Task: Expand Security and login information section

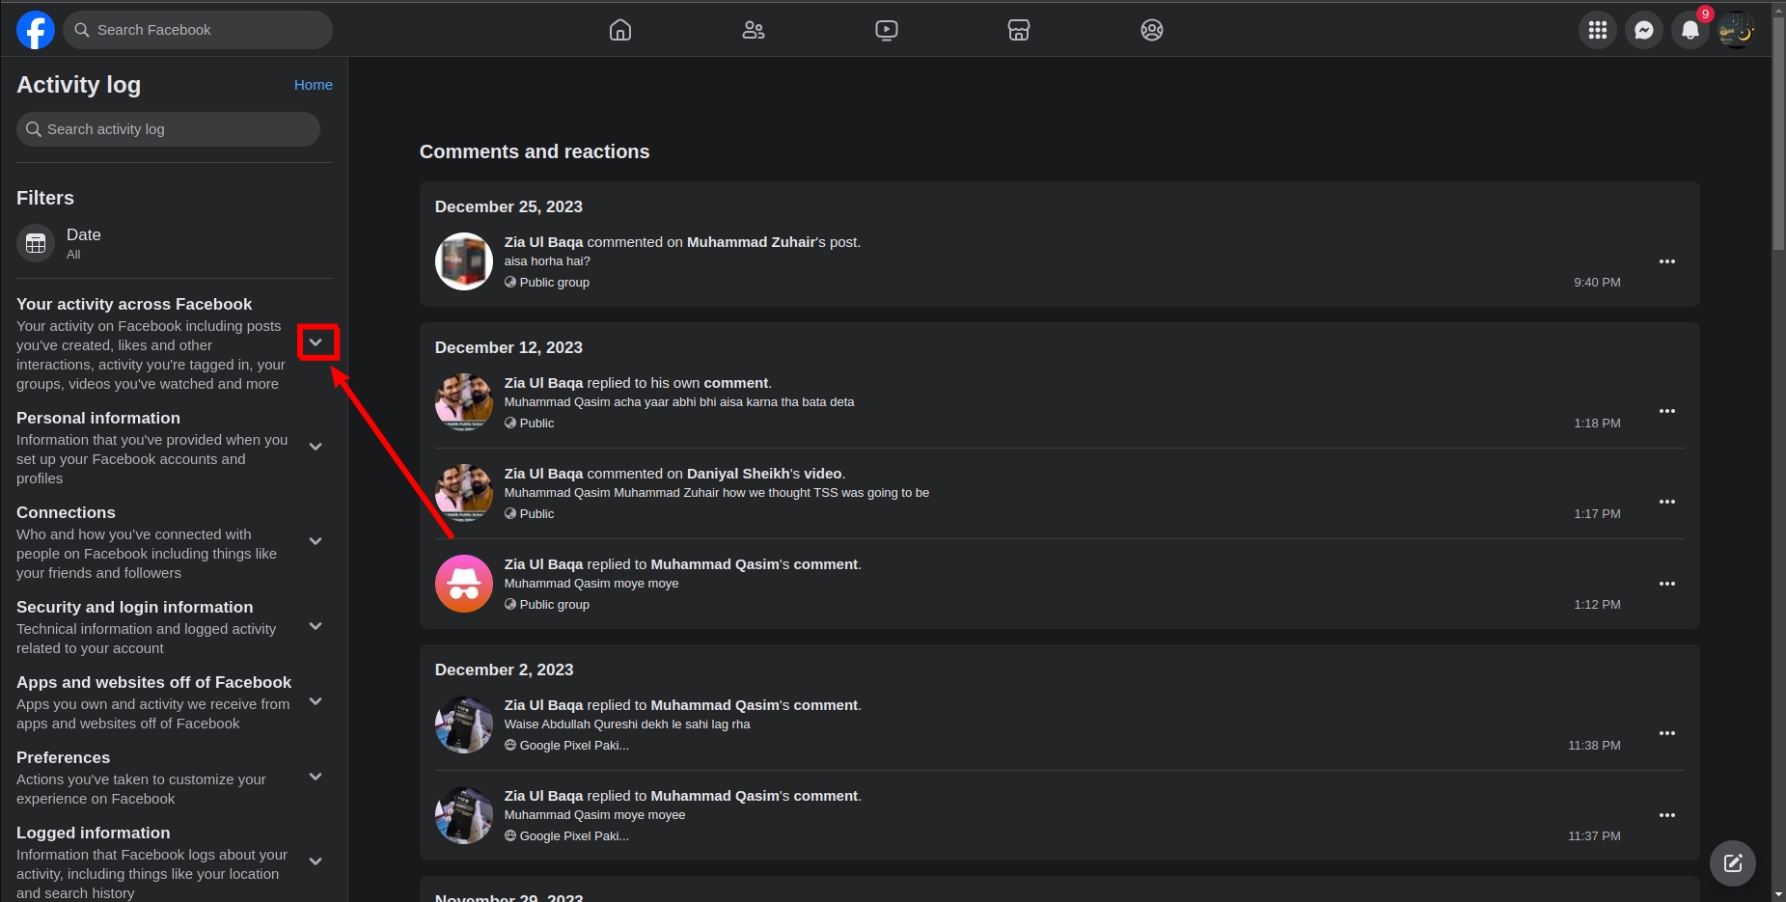Action: click(316, 626)
